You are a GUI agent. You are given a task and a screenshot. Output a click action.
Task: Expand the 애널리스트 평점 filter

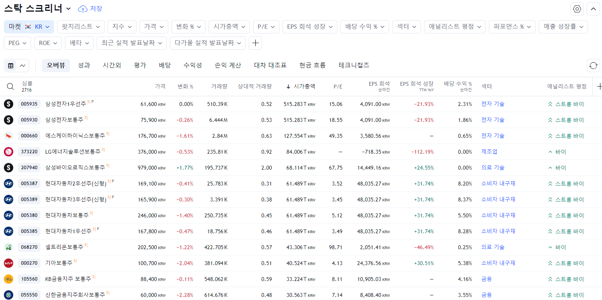[x=455, y=27]
